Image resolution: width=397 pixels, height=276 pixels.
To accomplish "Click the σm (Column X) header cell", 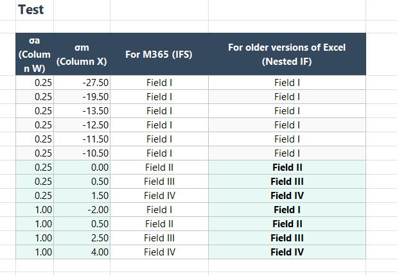I will pyautogui.click(x=82, y=54).
